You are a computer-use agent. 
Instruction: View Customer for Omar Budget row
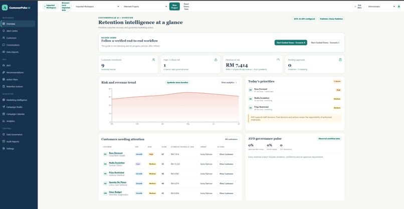point(226,193)
